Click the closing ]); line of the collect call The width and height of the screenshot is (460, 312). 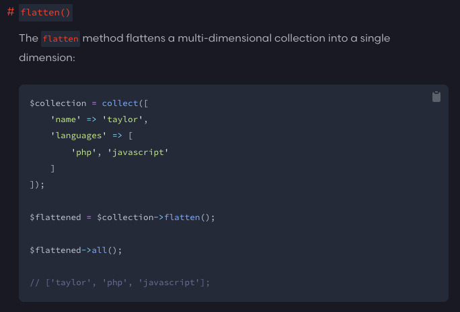[x=37, y=185]
